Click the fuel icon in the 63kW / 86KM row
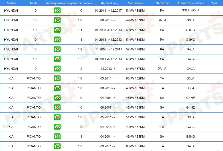This screenshot has width=223, height=151. (x=57, y=59)
